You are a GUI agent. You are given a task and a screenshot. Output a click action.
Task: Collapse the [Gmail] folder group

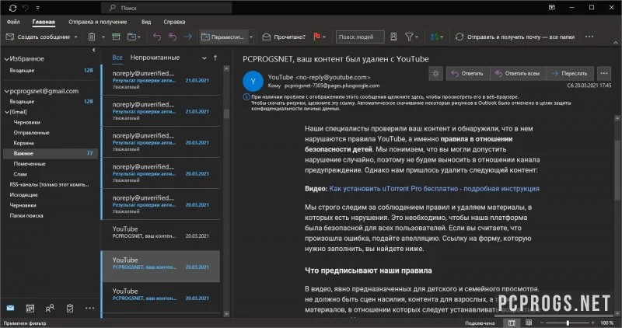(7, 112)
